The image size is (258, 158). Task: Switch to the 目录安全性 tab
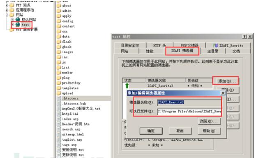(x=130, y=45)
